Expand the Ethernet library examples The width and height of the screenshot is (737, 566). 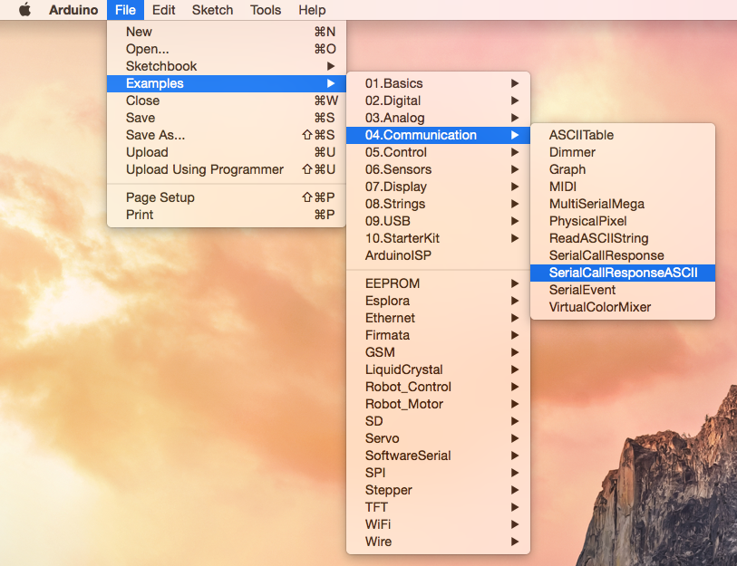tap(438, 318)
